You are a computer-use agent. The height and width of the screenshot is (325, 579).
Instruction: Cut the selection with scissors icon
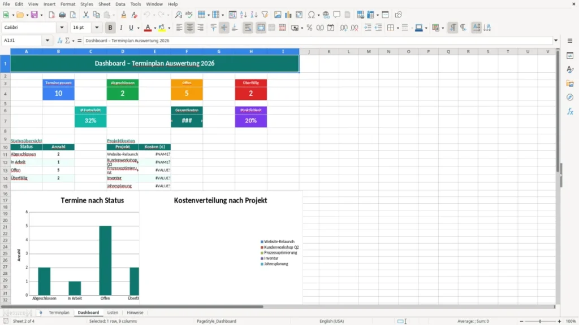click(86, 15)
